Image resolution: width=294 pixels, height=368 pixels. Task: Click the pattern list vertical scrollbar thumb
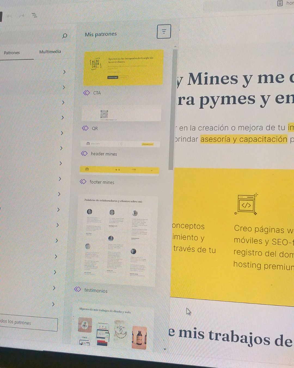(171, 109)
